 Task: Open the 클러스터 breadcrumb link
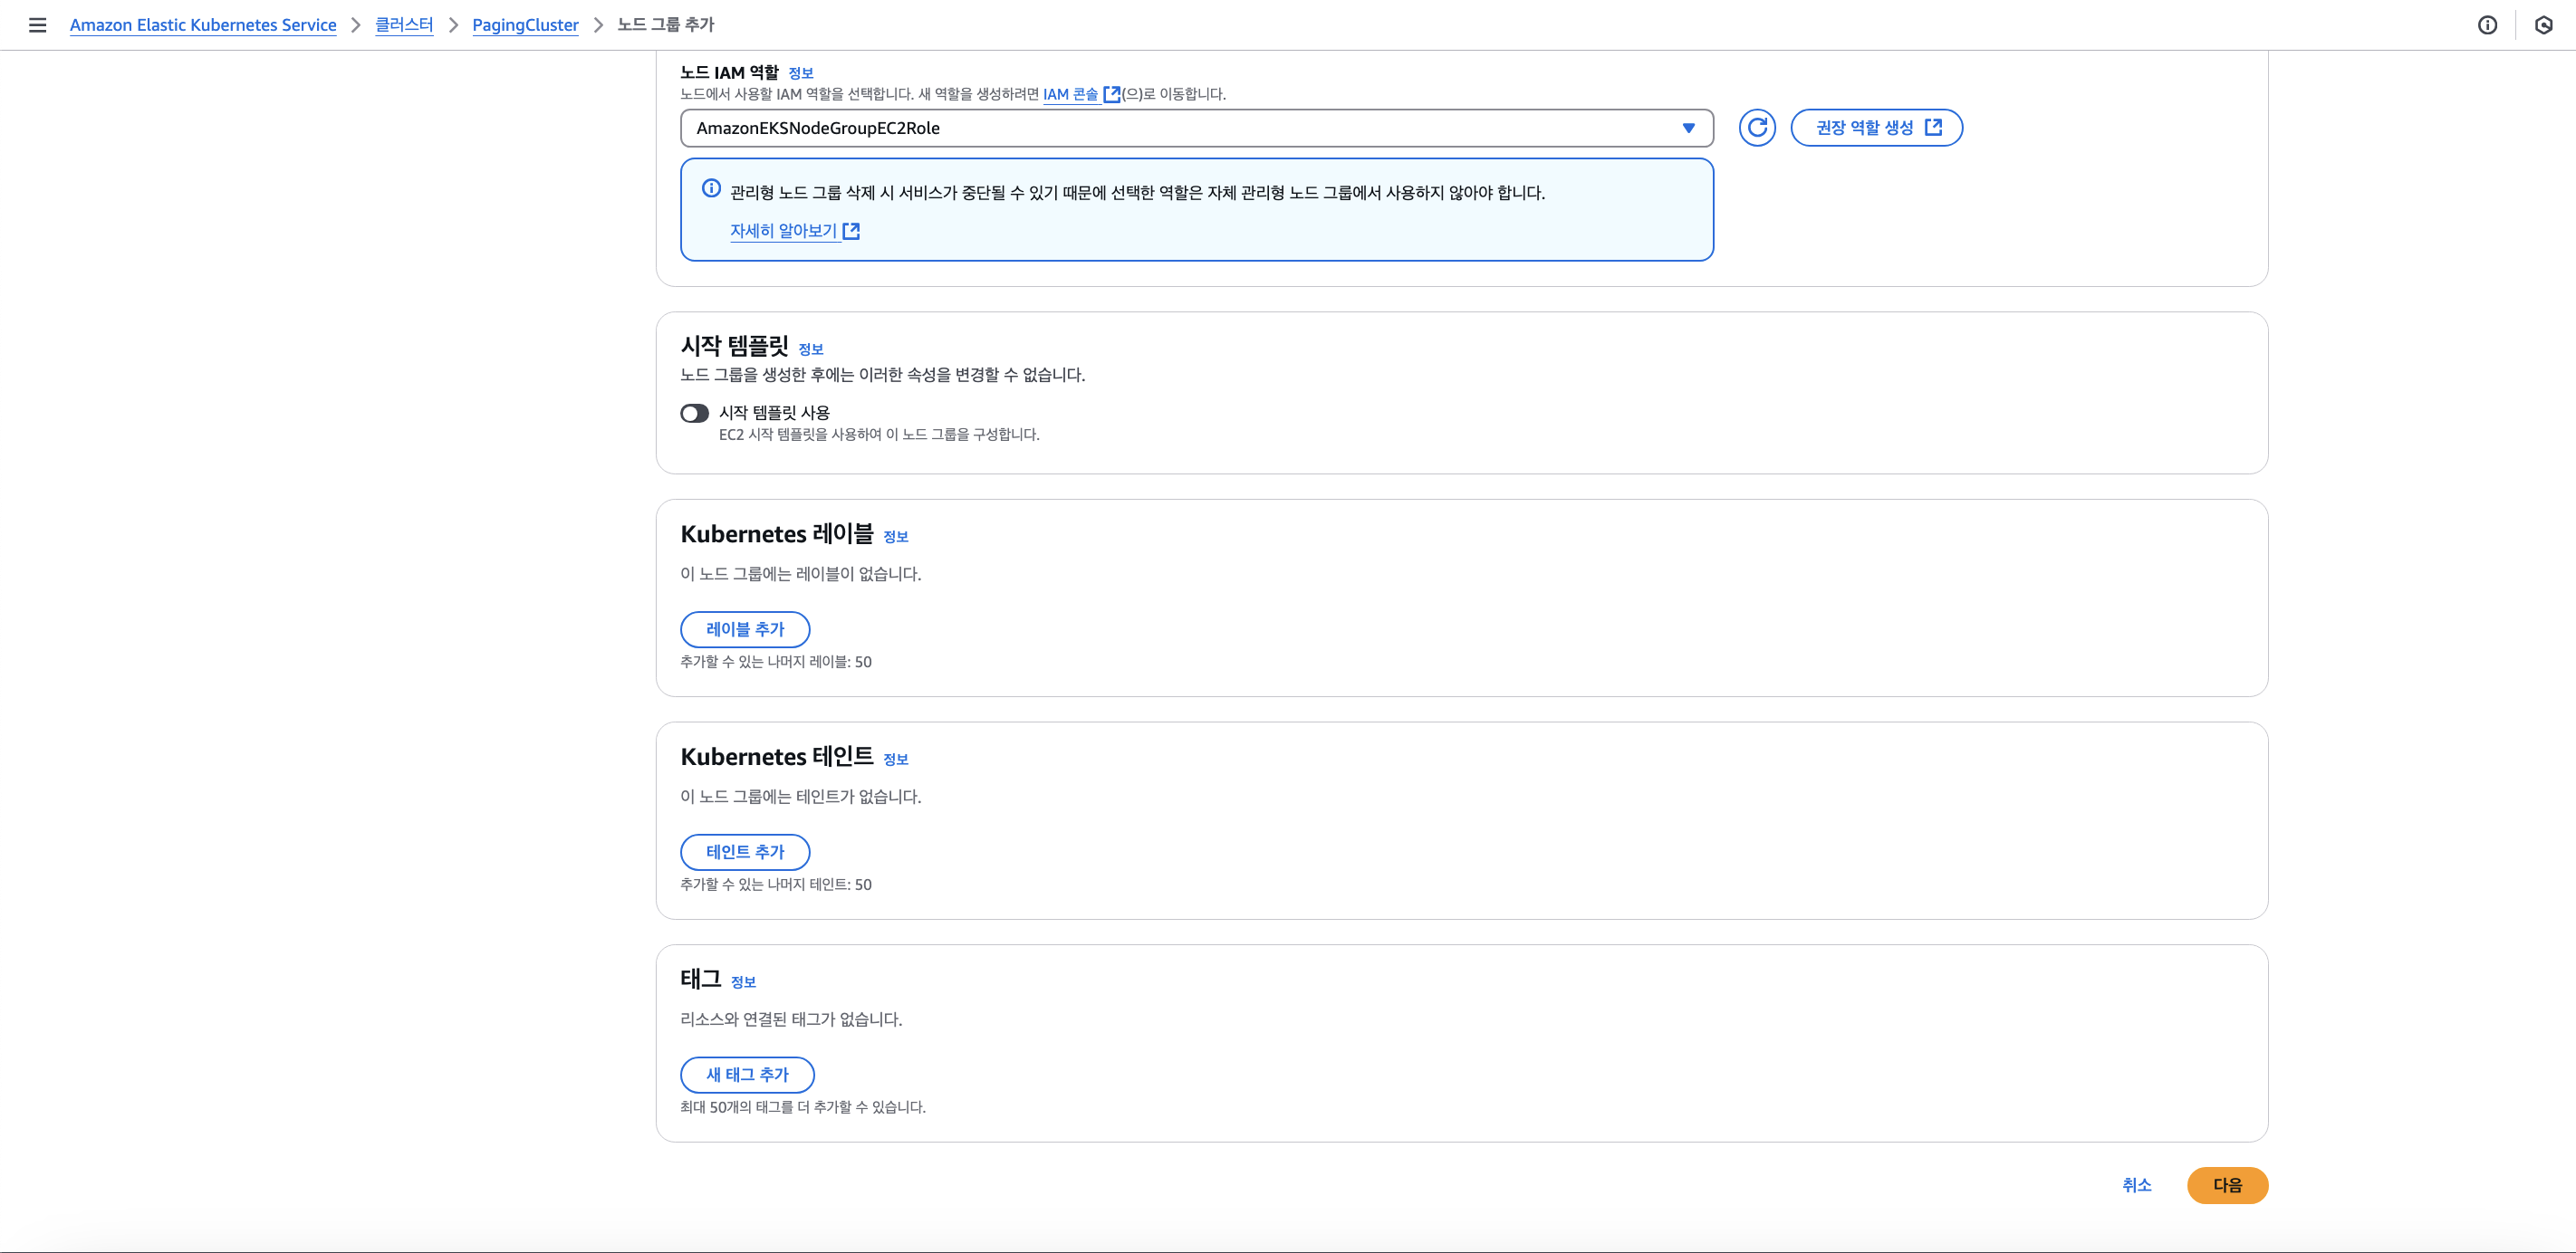[x=404, y=25]
